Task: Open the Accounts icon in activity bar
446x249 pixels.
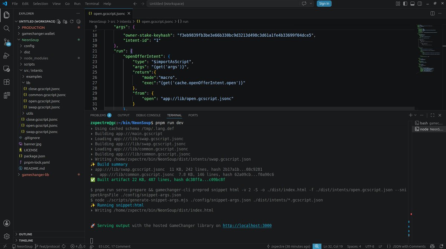Action: point(6,223)
